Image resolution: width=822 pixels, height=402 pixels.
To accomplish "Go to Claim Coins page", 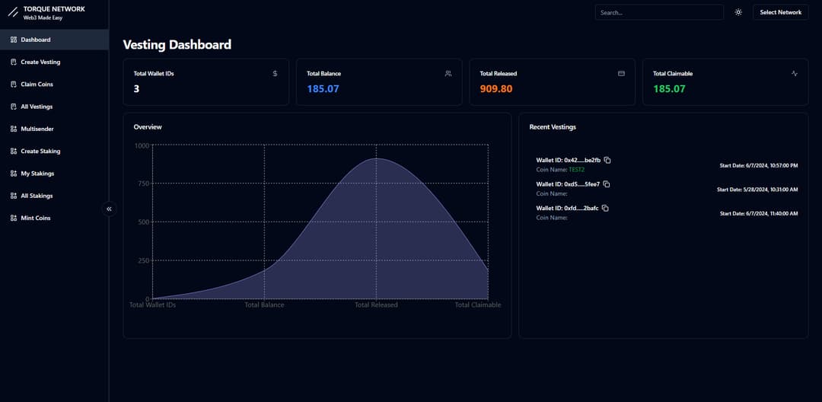I will 37,85.
